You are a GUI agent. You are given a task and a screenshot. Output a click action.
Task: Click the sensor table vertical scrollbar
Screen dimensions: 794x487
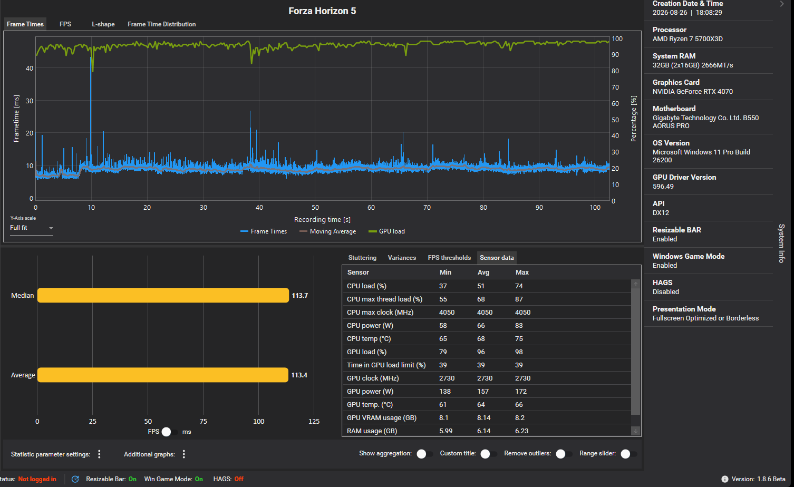click(x=636, y=352)
